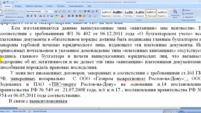Cut selection with Вырезать
The height and width of the screenshot is (113, 201).
[10, 10]
